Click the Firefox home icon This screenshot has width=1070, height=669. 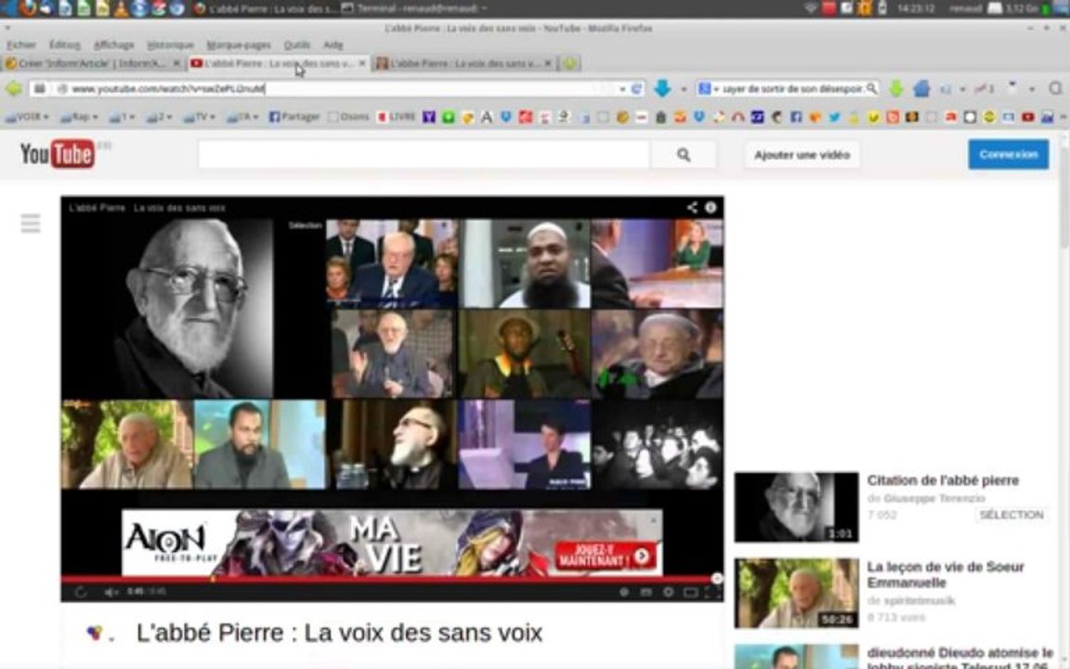(921, 88)
